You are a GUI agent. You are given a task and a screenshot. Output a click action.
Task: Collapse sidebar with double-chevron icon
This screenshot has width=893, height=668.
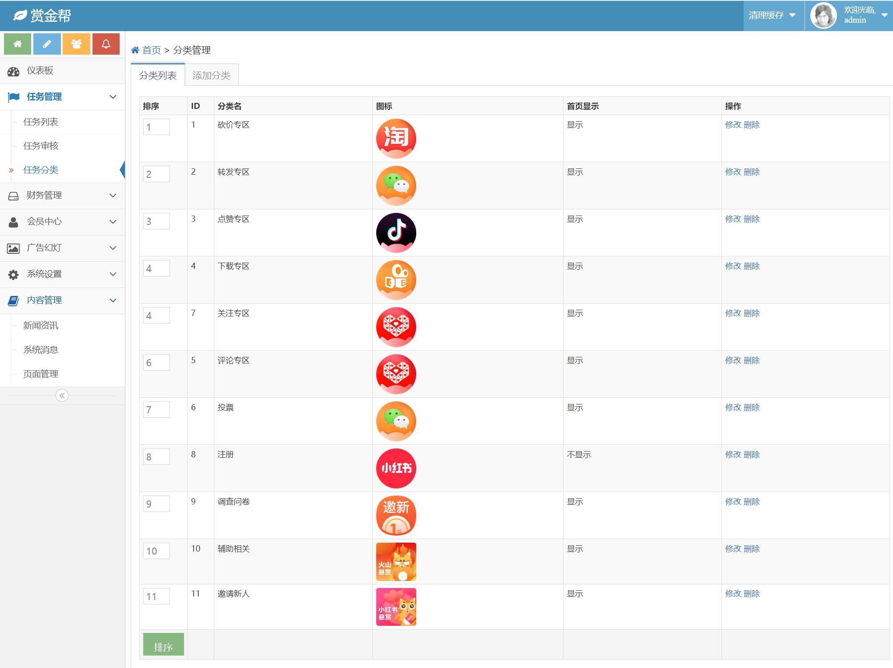click(x=62, y=395)
